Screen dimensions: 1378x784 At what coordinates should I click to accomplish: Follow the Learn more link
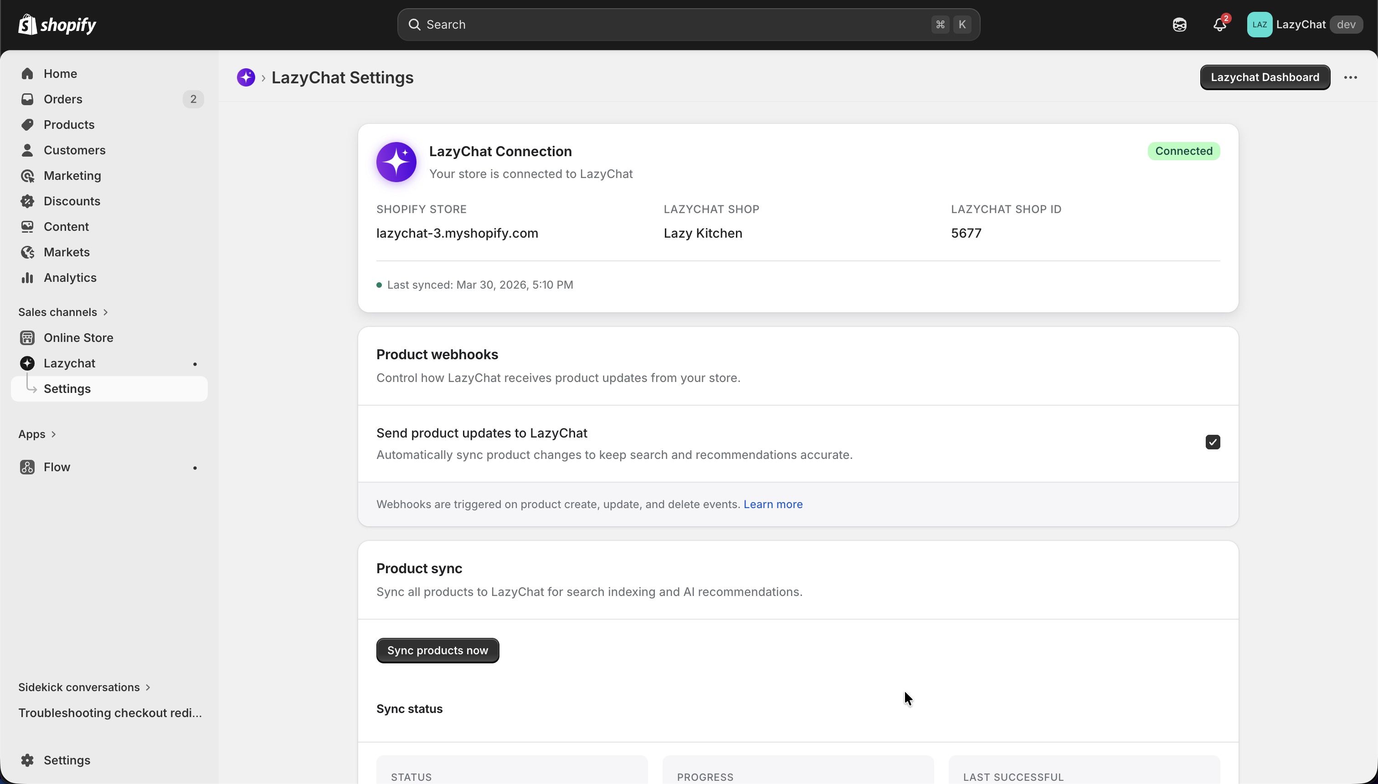coord(773,504)
